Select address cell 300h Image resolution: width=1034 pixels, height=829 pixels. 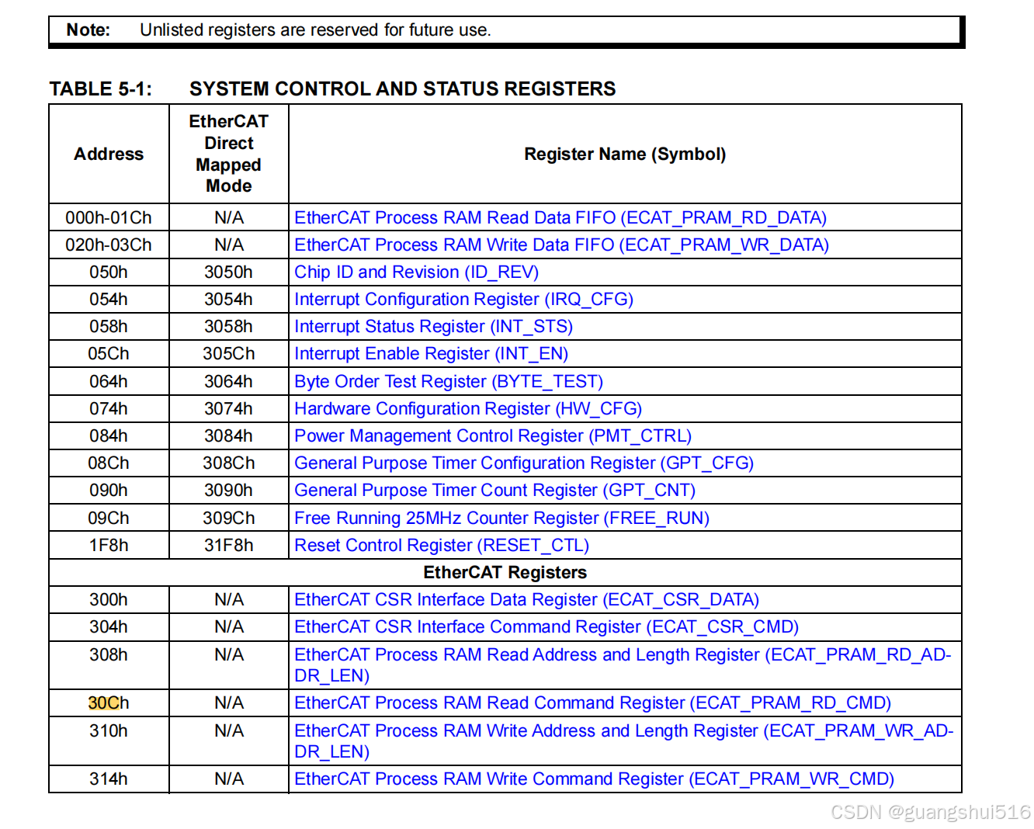109,599
